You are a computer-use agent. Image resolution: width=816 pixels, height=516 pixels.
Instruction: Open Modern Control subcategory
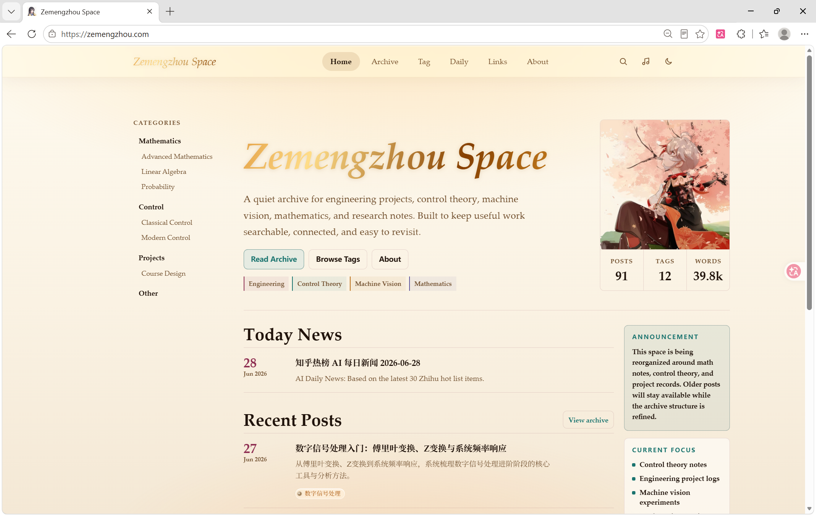point(165,238)
